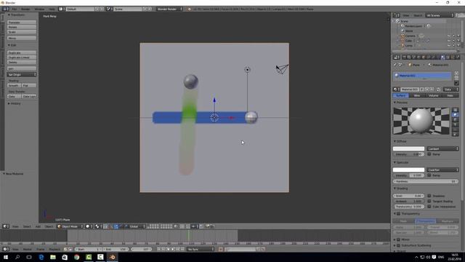Open the 3D viewport View menu
The height and width of the screenshot is (262, 465).
[x=15, y=226]
